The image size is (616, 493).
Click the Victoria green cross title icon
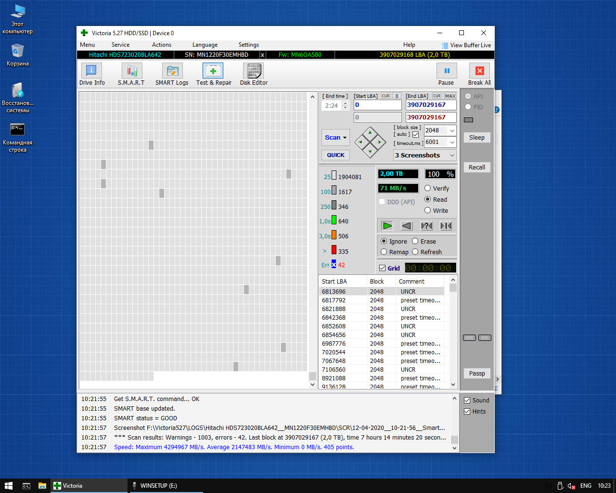84,33
